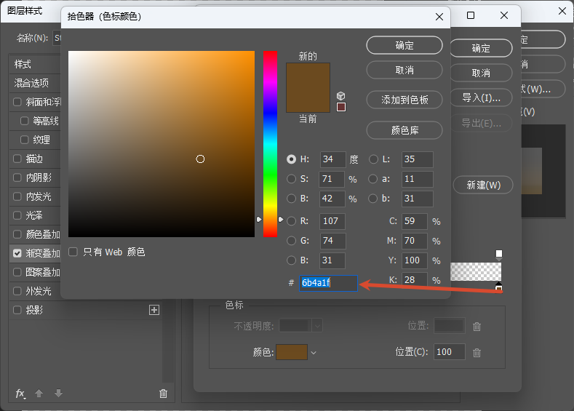Enable 内发光 effect checkbox
The image size is (574, 411).
(17, 196)
